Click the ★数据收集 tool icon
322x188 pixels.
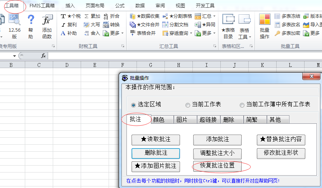click(x=133, y=16)
